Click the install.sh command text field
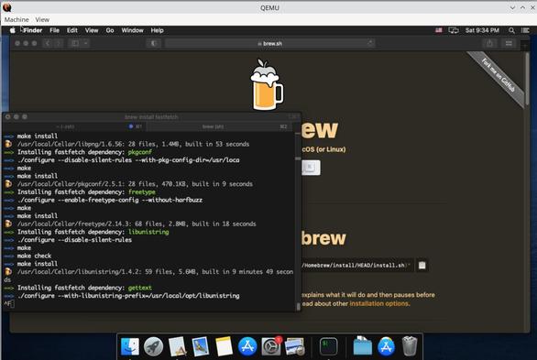537x360 pixels. pos(356,266)
